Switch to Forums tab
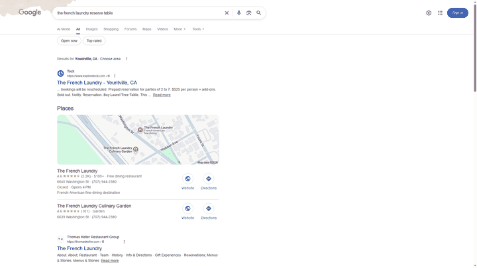 tap(131, 29)
